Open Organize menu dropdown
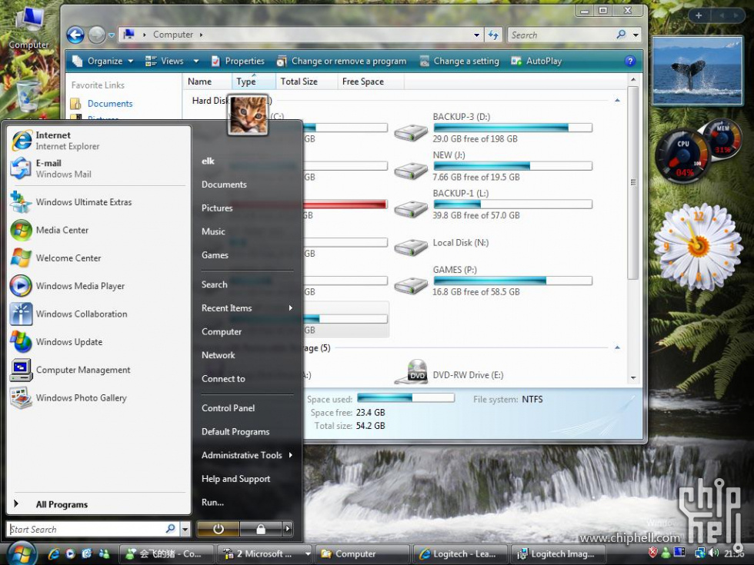The height and width of the screenshot is (565, 754). pyautogui.click(x=103, y=61)
